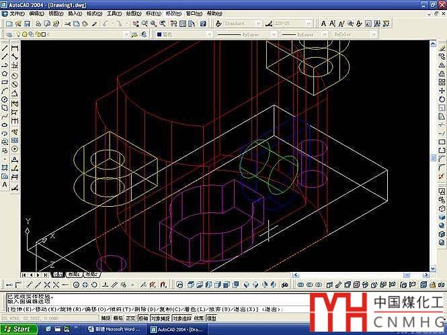Open the 帮助(H) menu

(x=214, y=13)
